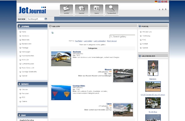Viewport: 185px width, 121px height.
Task: Open the Sonstige Bilder category link
Action: 79,86
